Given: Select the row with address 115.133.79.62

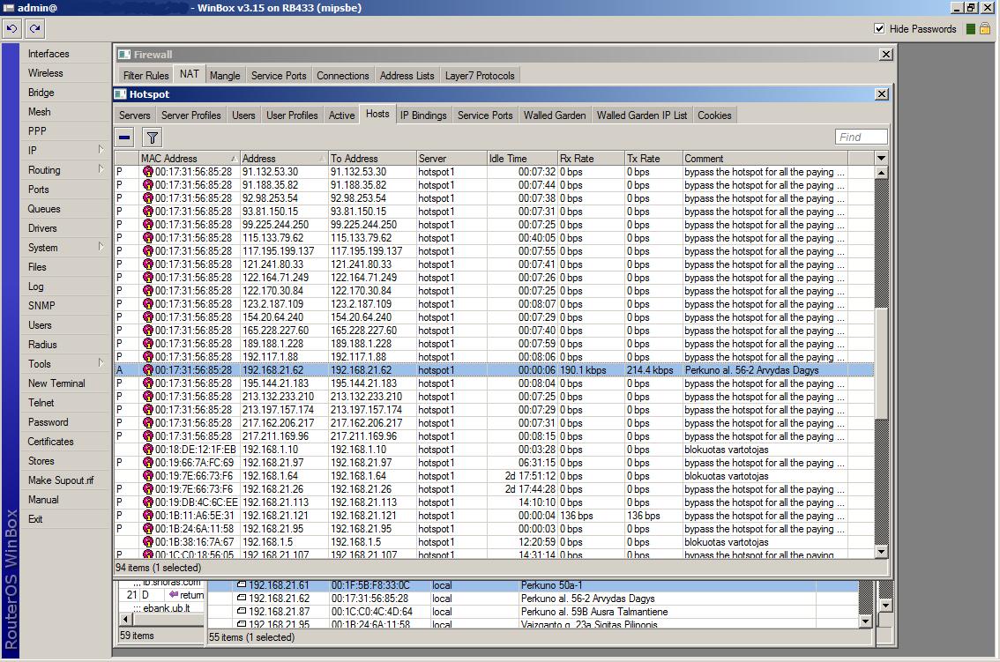Looking at the screenshot, I should click(494, 238).
